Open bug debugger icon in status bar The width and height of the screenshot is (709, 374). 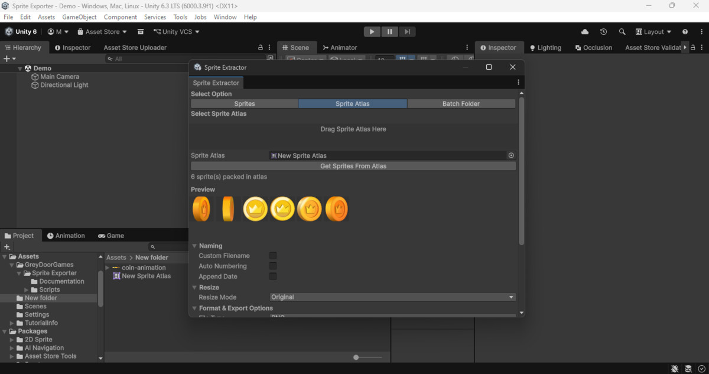pyautogui.click(x=675, y=369)
